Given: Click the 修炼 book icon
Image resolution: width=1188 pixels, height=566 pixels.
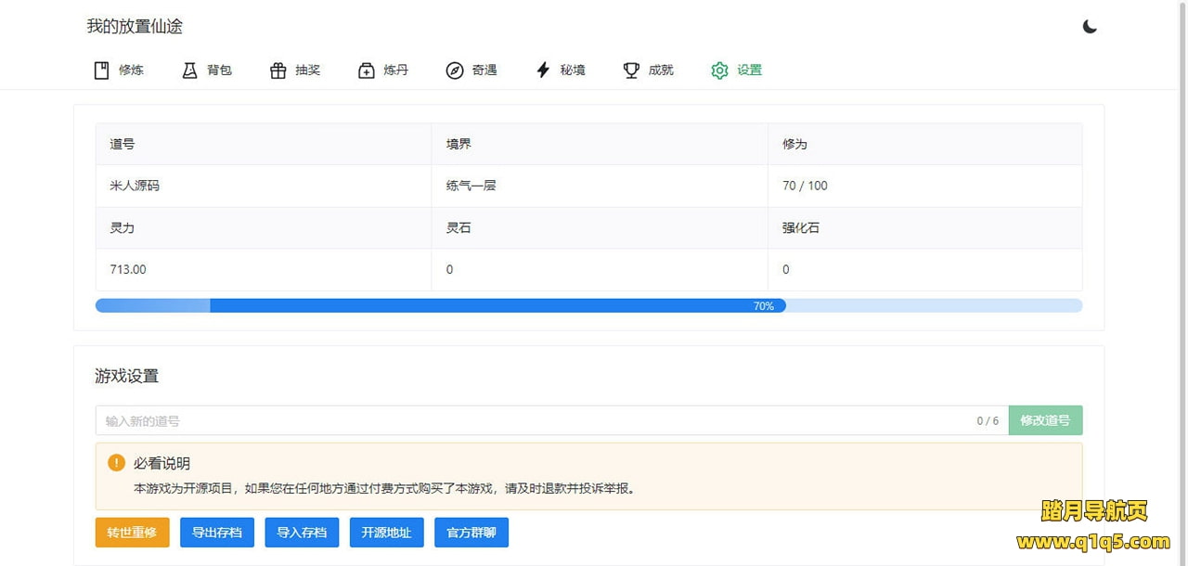Looking at the screenshot, I should tap(102, 71).
